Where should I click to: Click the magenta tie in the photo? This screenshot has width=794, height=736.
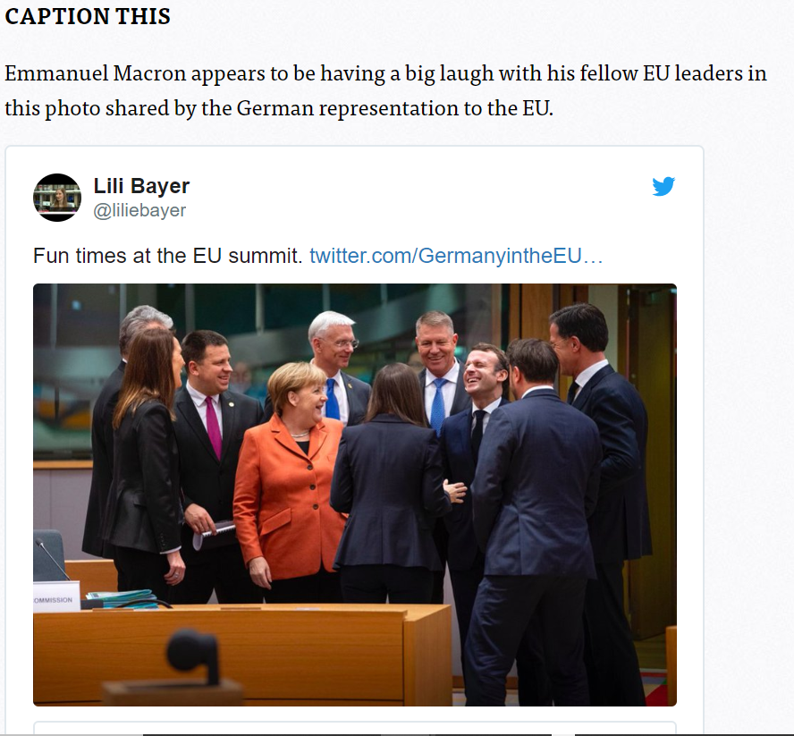point(215,427)
